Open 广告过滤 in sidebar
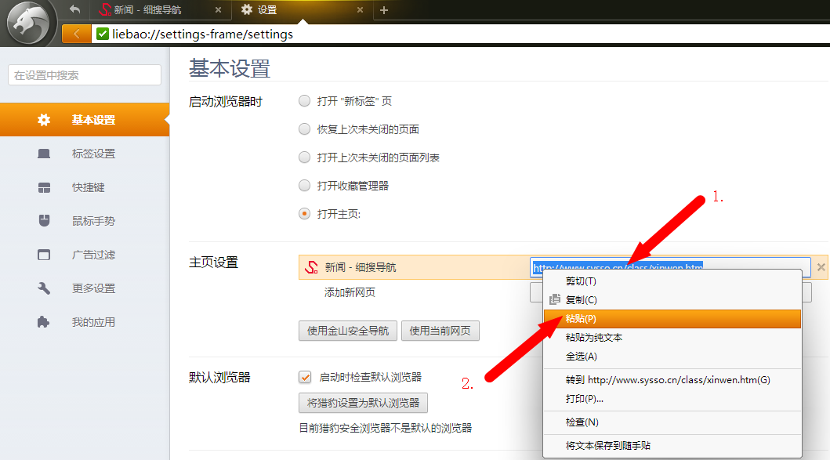The height and width of the screenshot is (460, 830). click(x=85, y=255)
